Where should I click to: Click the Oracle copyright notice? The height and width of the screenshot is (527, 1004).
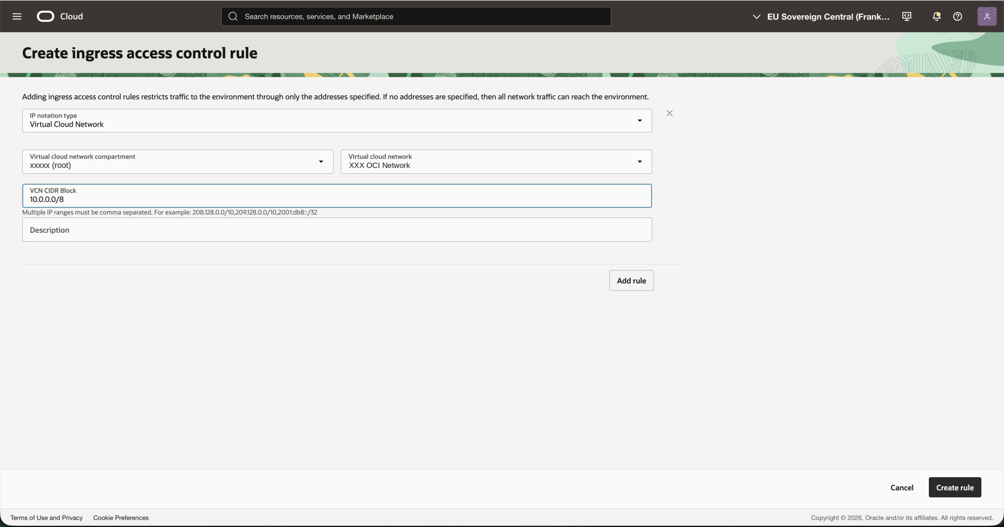(x=902, y=518)
